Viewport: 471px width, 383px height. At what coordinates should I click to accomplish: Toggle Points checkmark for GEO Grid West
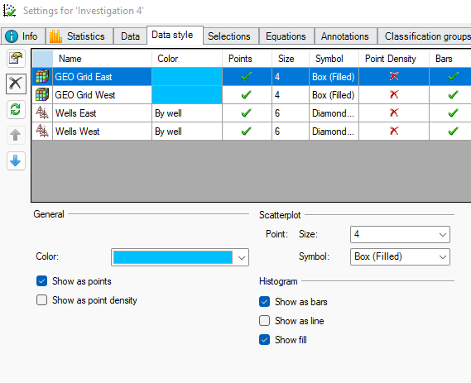(x=247, y=95)
